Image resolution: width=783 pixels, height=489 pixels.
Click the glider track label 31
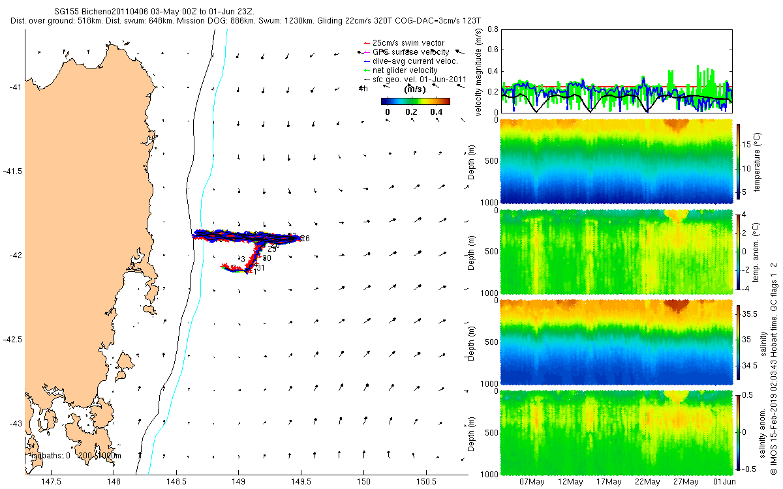click(x=260, y=268)
